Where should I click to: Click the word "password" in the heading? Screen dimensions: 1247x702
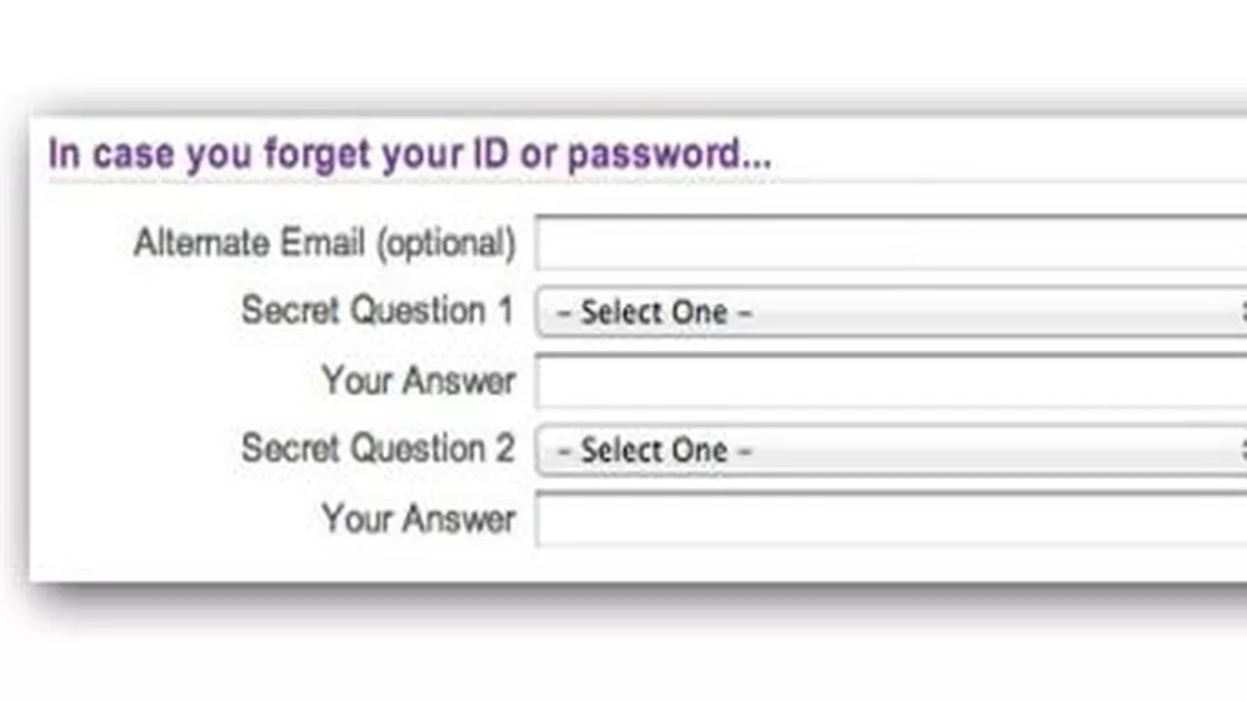pyautogui.click(x=653, y=154)
